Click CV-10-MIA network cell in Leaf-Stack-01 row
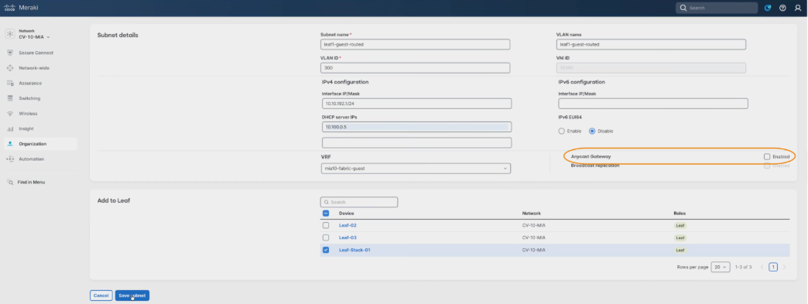Screen dimensions: 808x304 point(534,250)
